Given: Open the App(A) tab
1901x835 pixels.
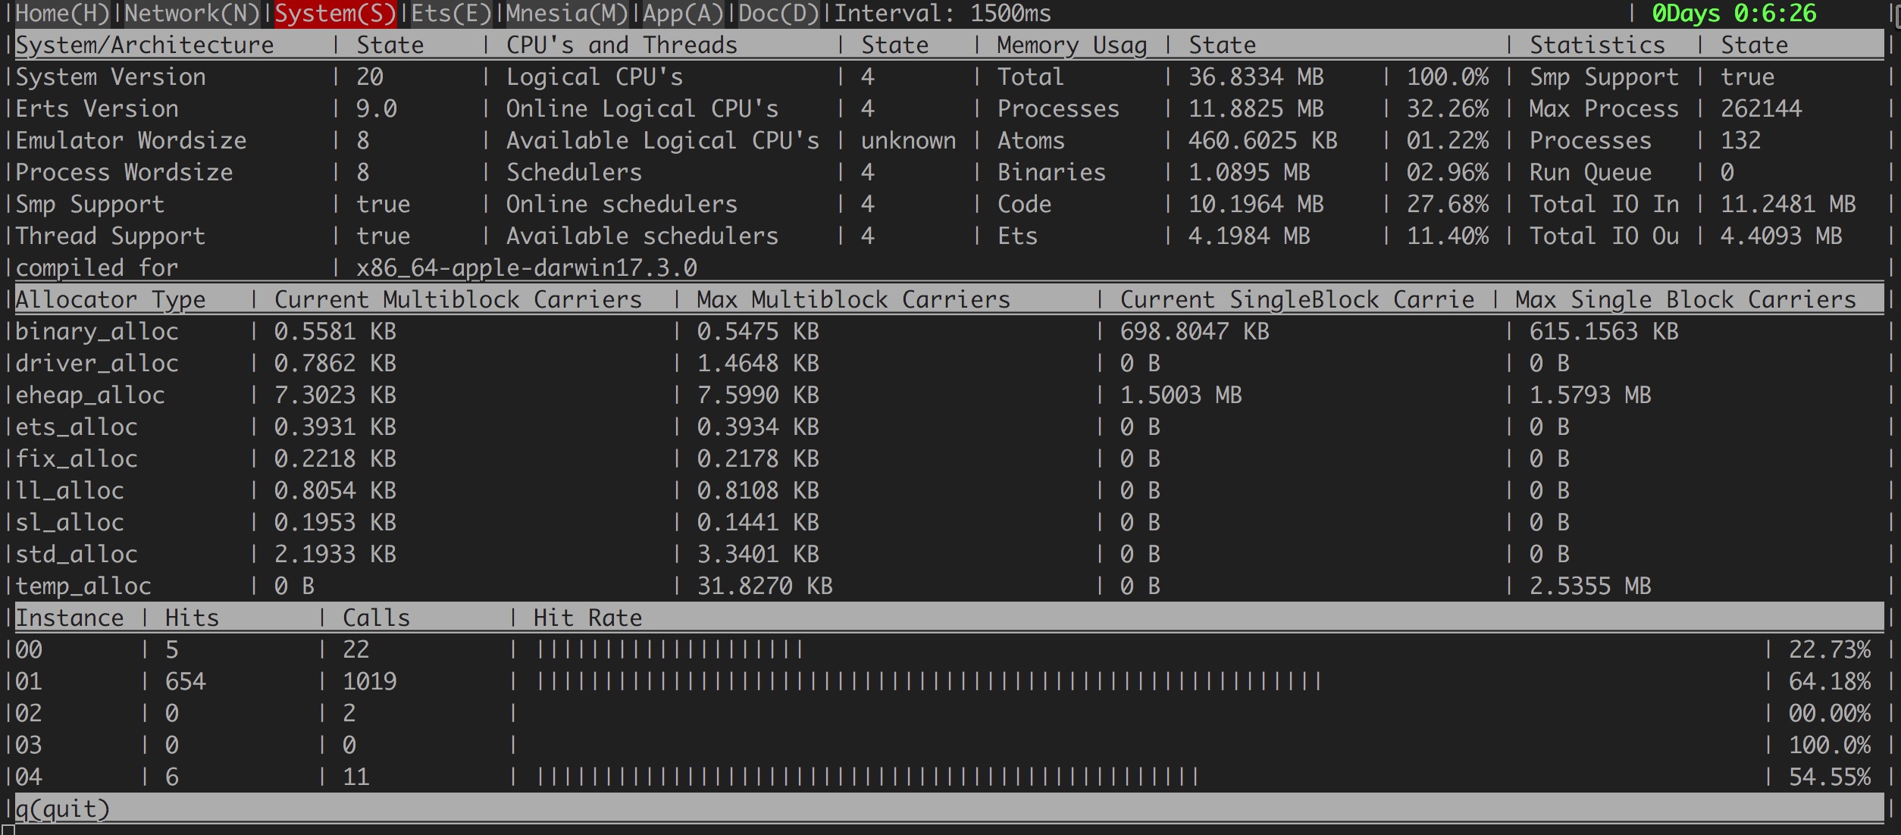Looking at the screenshot, I should click(x=682, y=14).
